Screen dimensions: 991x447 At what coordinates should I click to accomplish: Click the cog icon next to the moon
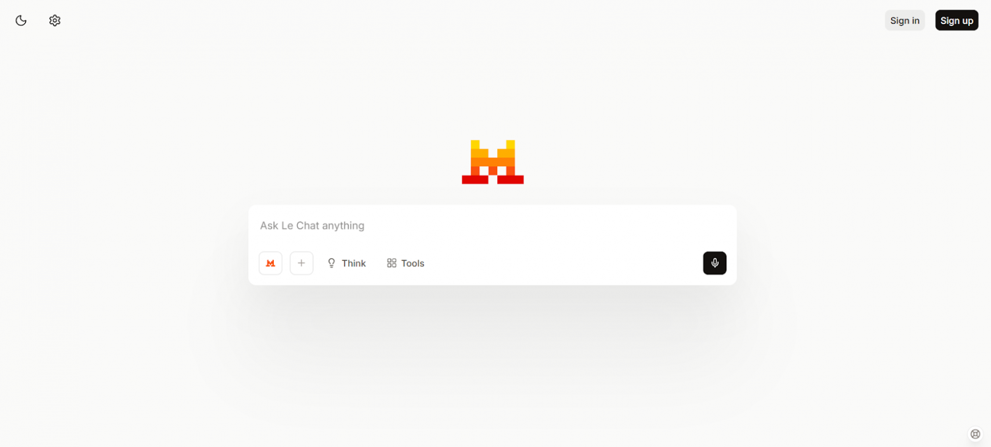coord(55,20)
